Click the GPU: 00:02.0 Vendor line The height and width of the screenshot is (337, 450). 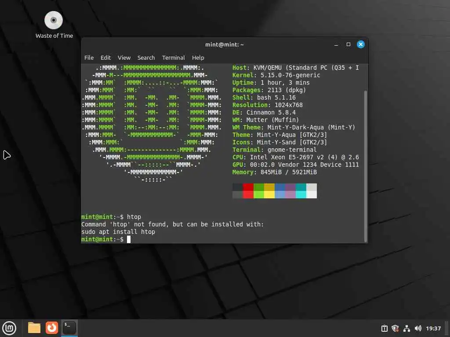coord(296,165)
